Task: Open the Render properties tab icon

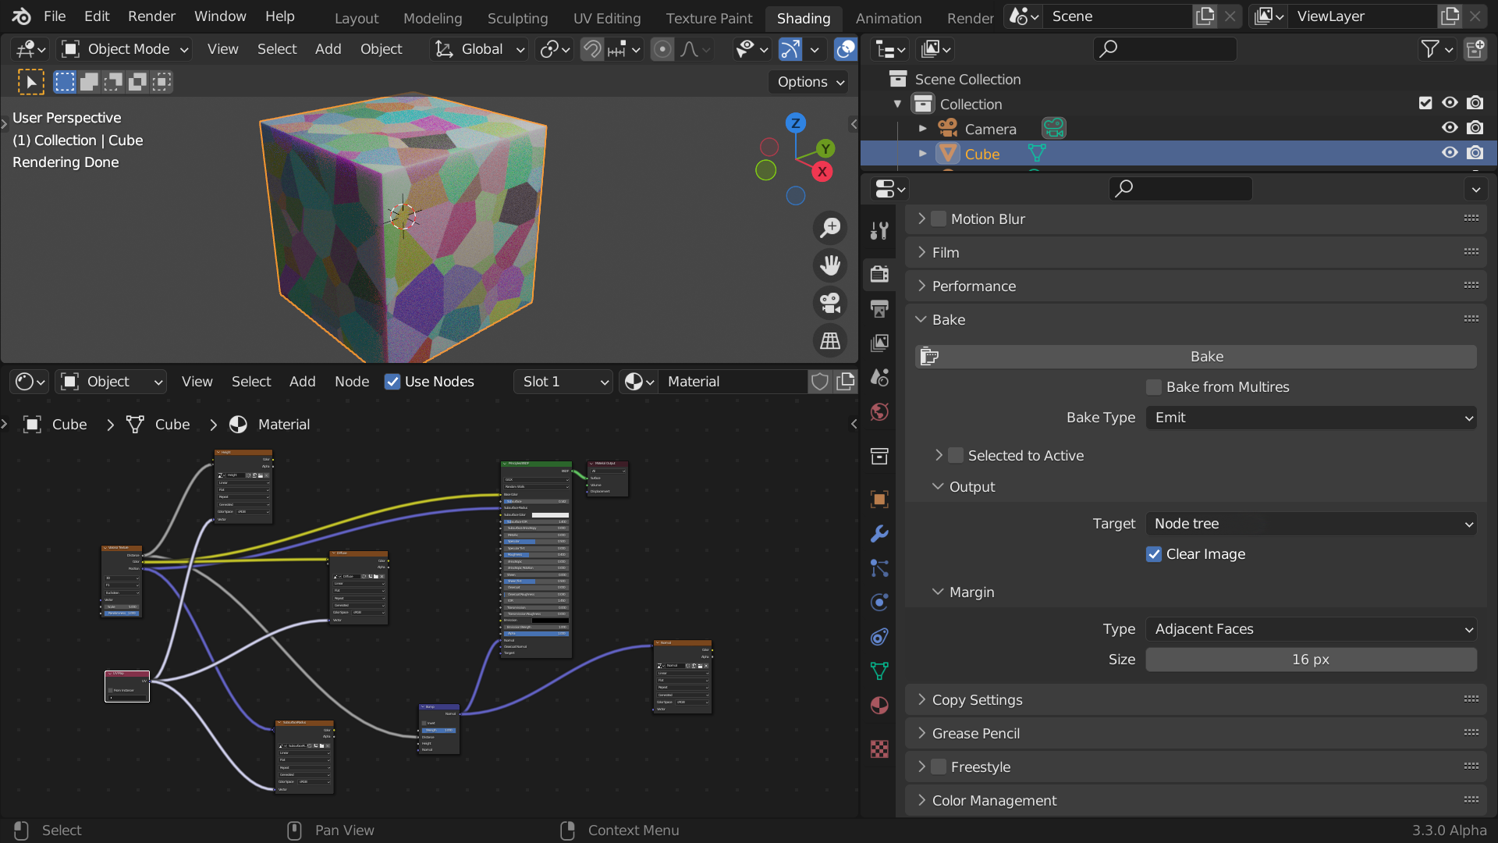Action: pyautogui.click(x=879, y=273)
